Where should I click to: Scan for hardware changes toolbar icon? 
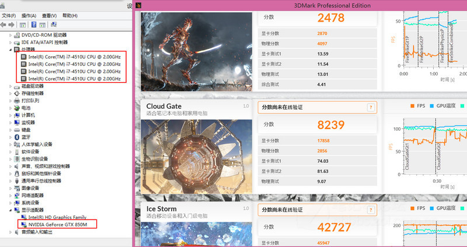click(x=54, y=25)
